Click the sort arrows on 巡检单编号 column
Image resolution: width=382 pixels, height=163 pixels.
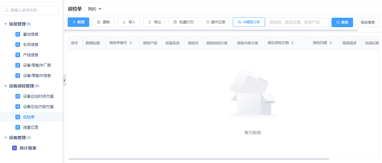(131, 43)
